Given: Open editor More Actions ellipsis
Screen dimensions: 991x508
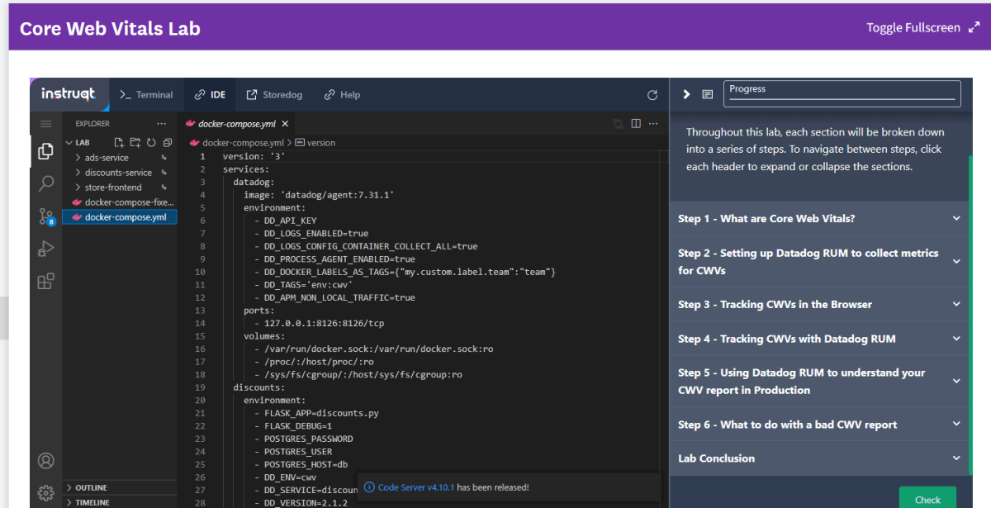Looking at the screenshot, I should click(653, 124).
